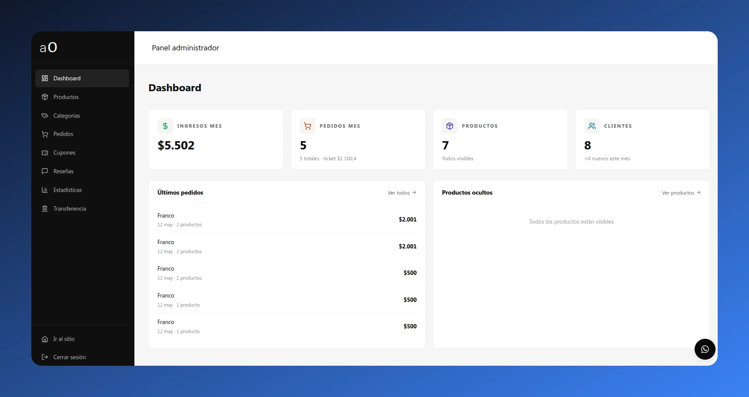Open the WhatsApp chat floating button
The image size is (749, 397).
705,349
